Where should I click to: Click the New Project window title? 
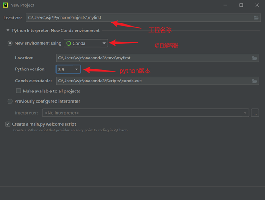[x=23, y=5]
